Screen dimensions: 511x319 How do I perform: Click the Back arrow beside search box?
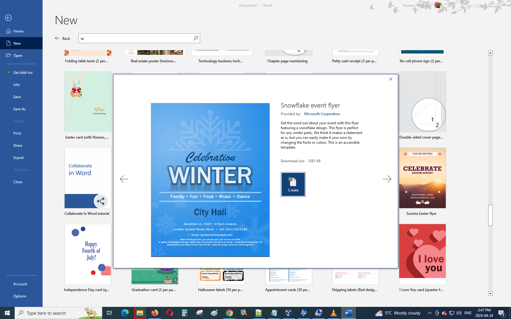pos(63,38)
